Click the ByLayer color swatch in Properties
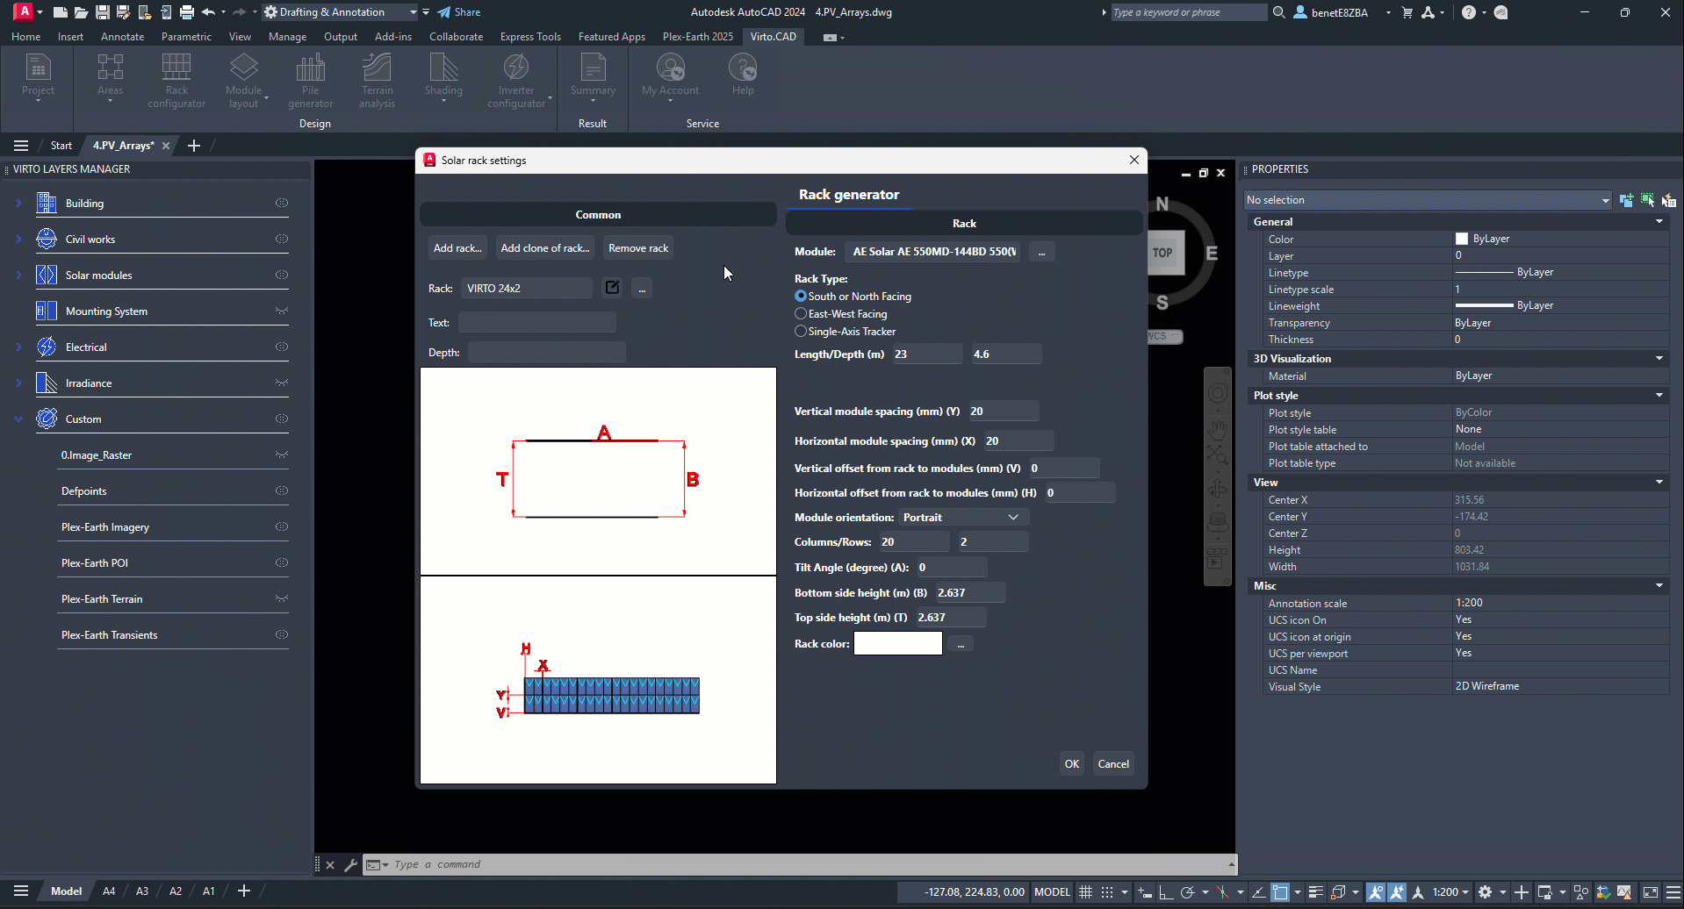Viewport: 1684px width, 909px height. click(x=1462, y=239)
